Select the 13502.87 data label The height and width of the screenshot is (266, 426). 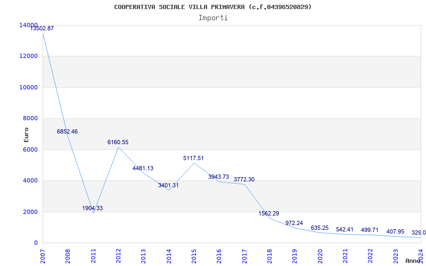click(42, 28)
